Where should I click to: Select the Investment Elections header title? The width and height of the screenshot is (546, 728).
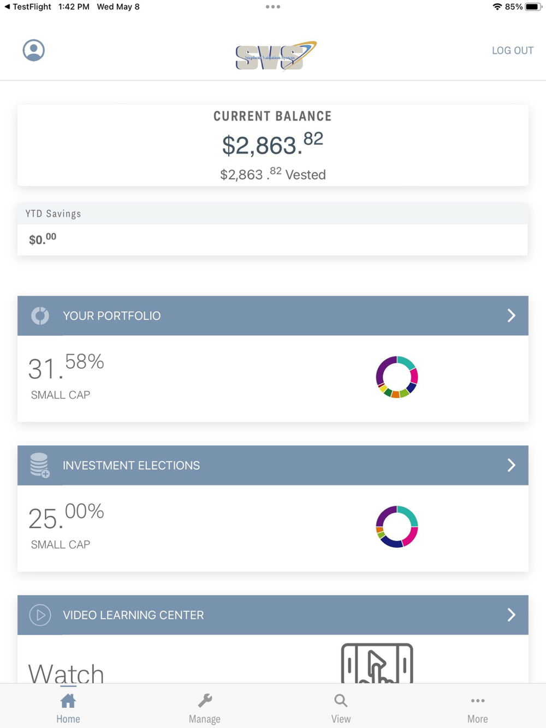[x=131, y=466]
